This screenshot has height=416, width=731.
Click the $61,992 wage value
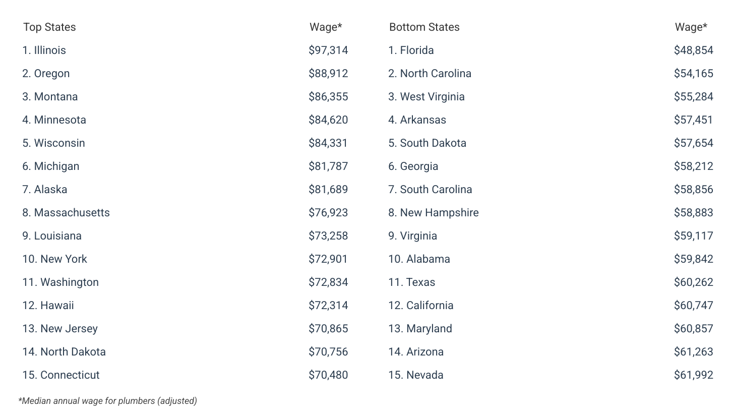693,375
